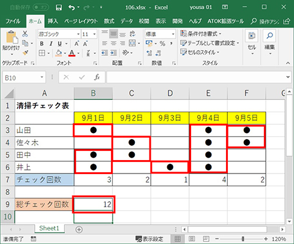Decrease indent icon
Image resolution: width=294 pixels, height=244 pixels.
click(105, 53)
